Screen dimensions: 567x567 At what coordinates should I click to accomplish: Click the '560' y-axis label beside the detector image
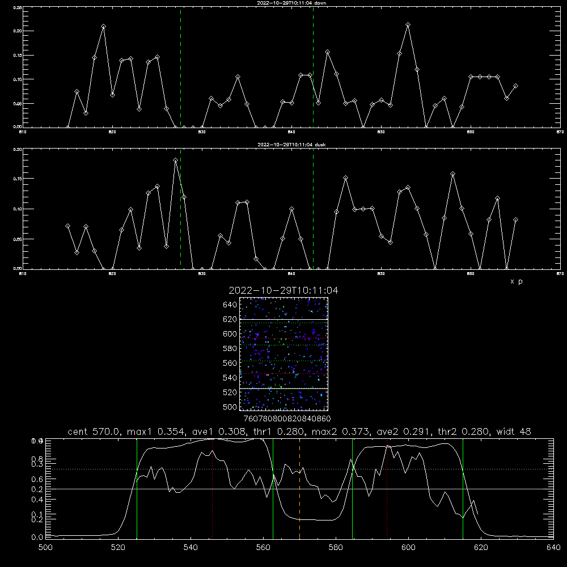point(230,363)
